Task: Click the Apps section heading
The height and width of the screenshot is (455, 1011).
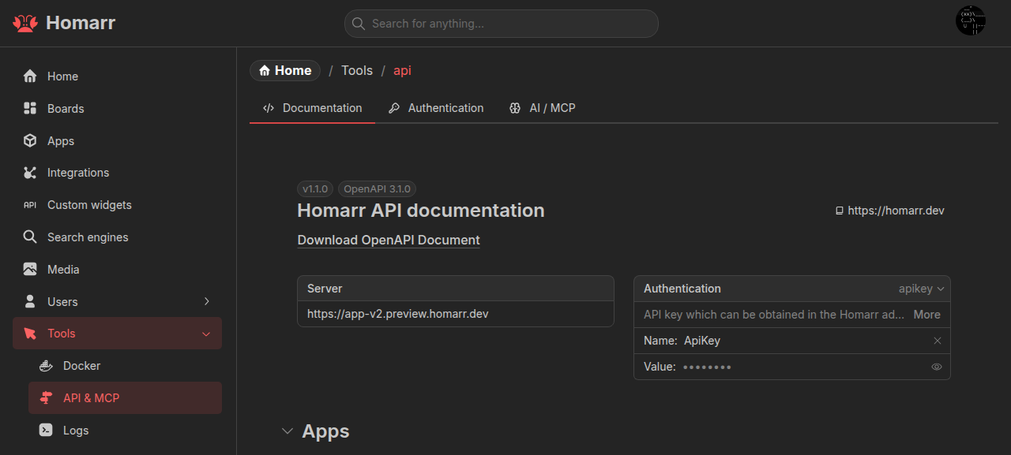Action: 325,431
